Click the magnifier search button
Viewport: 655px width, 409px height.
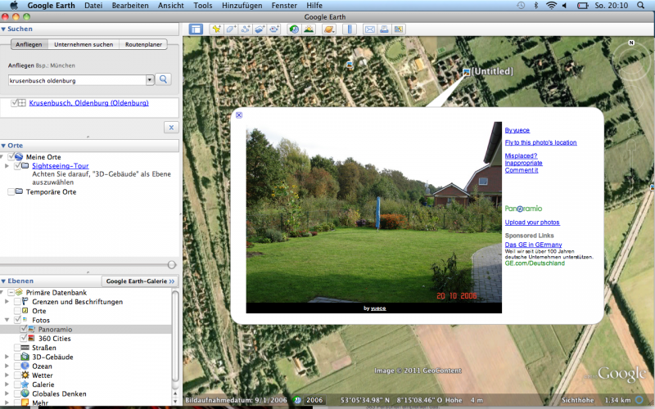click(164, 79)
